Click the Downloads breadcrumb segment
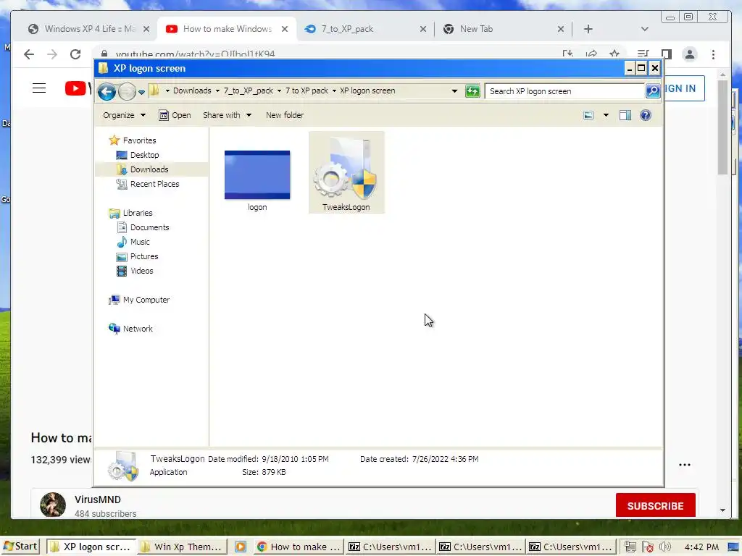This screenshot has height=556, width=742. click(192, 90)
